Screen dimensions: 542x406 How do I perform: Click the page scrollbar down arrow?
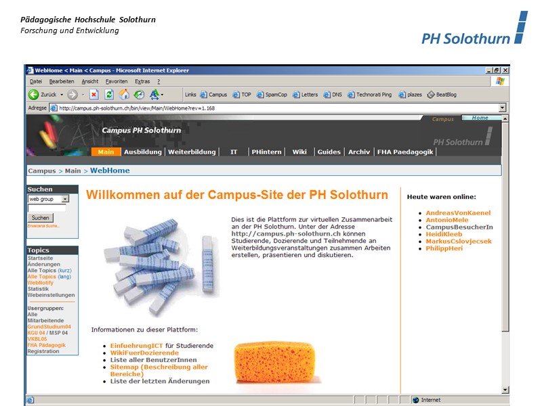[505, 390]
